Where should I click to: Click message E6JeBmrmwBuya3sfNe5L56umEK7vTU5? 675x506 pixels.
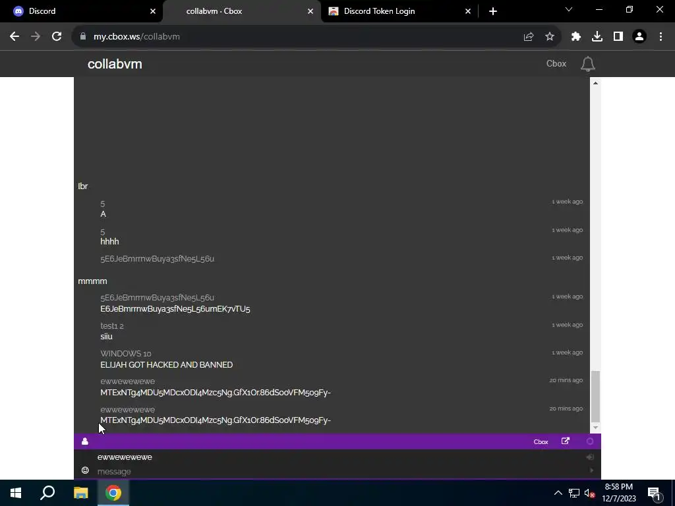click(175, 309)
